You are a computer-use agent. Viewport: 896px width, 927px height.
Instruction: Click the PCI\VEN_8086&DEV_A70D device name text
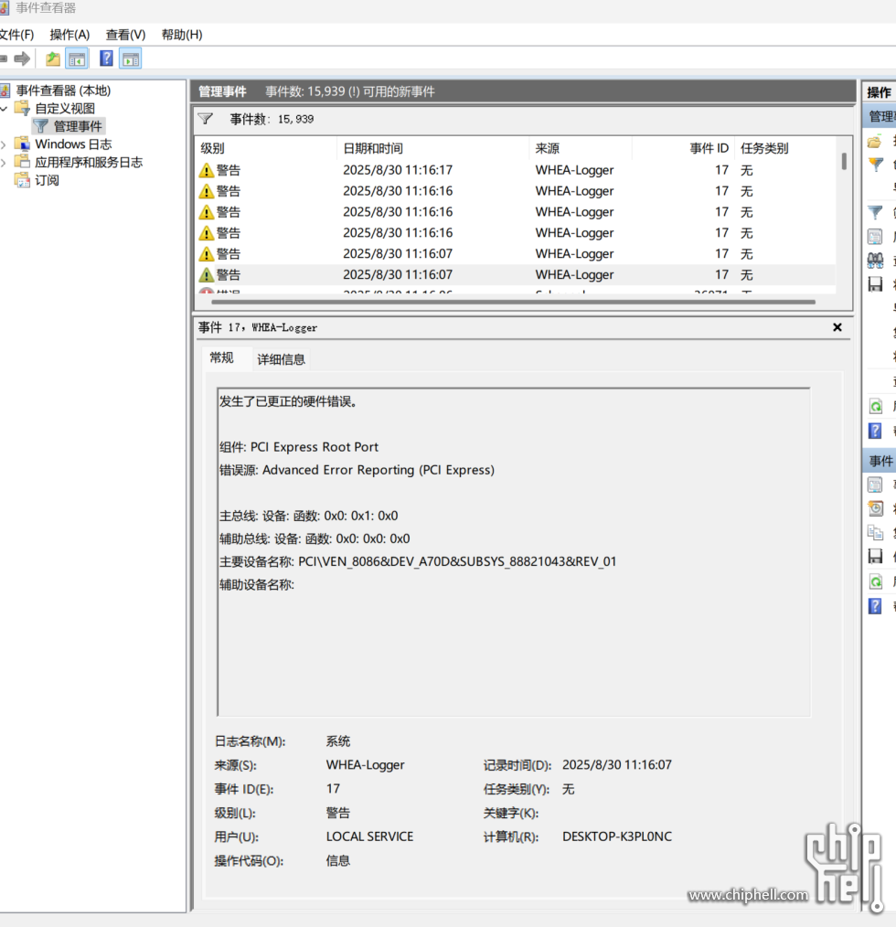coord(457,561)
